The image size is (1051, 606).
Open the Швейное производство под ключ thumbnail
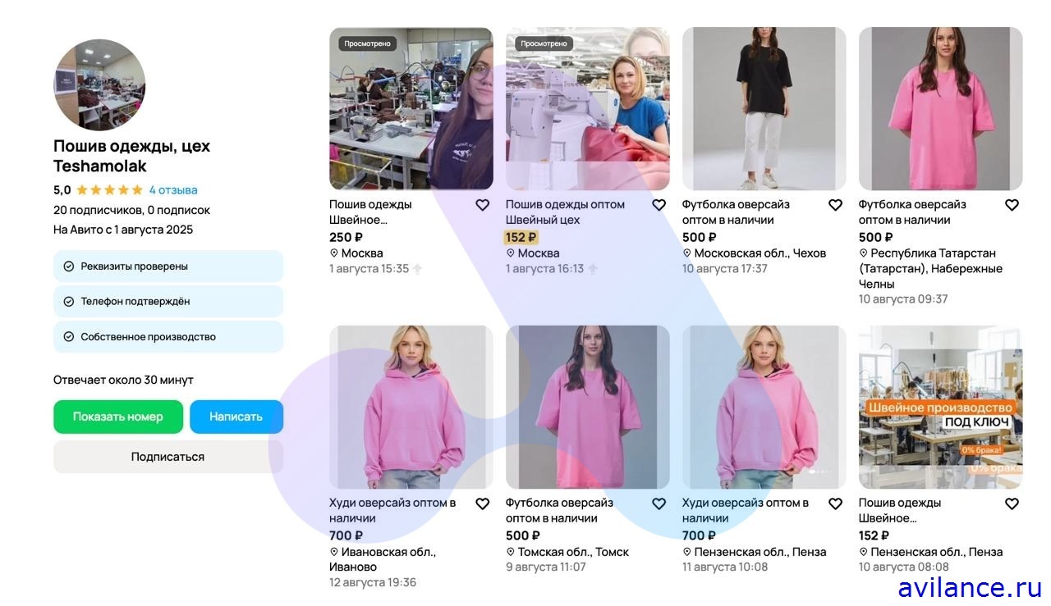click(940, 408)
